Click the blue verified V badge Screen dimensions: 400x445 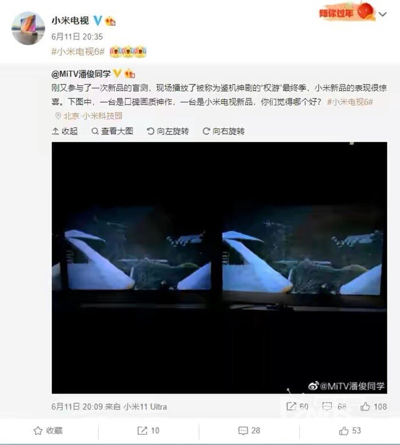[98, 21]
